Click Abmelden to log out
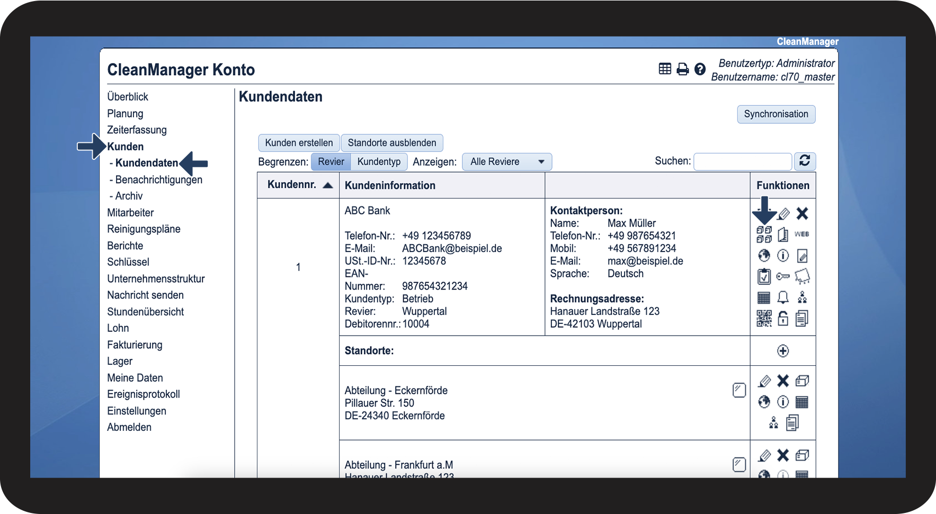This screenshot has height=514, width=936. 129,427
